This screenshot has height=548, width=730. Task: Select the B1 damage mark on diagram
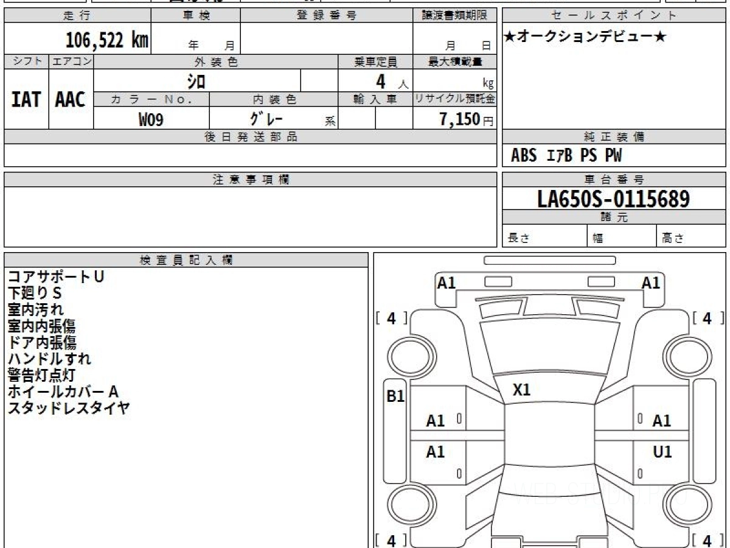click(395, 396)
